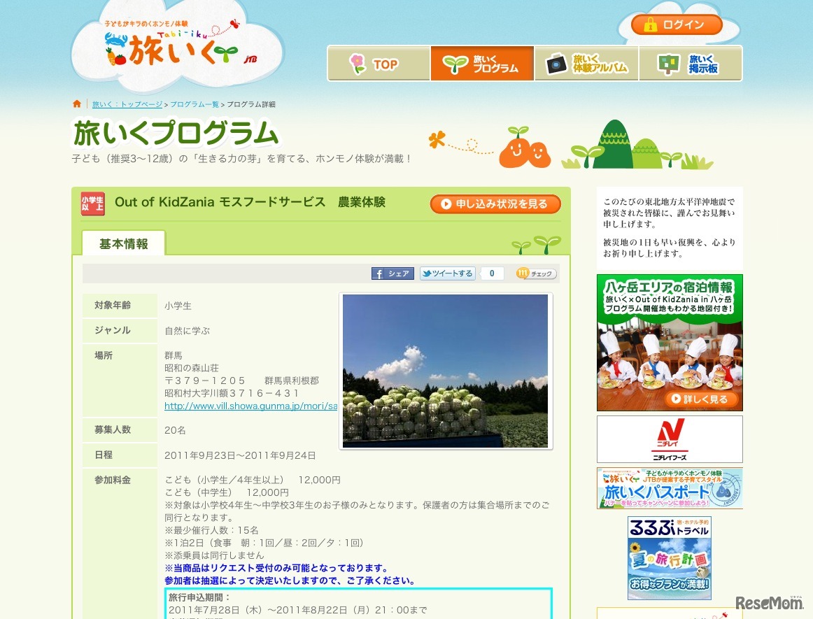
Task: Share the page with Facebook シェア button
Action: (393, 273)
